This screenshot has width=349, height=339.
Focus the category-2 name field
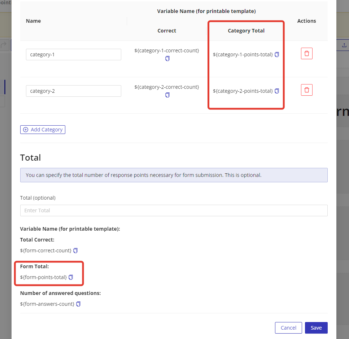73,91
